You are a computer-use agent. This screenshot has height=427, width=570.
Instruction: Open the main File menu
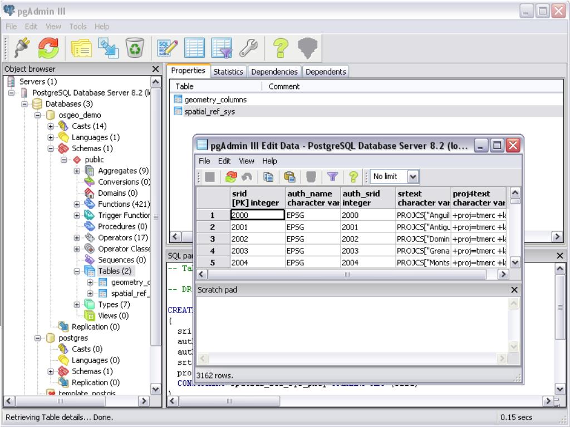(11, 27)
